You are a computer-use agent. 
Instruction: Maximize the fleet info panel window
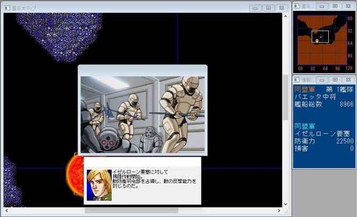point(335,80)
